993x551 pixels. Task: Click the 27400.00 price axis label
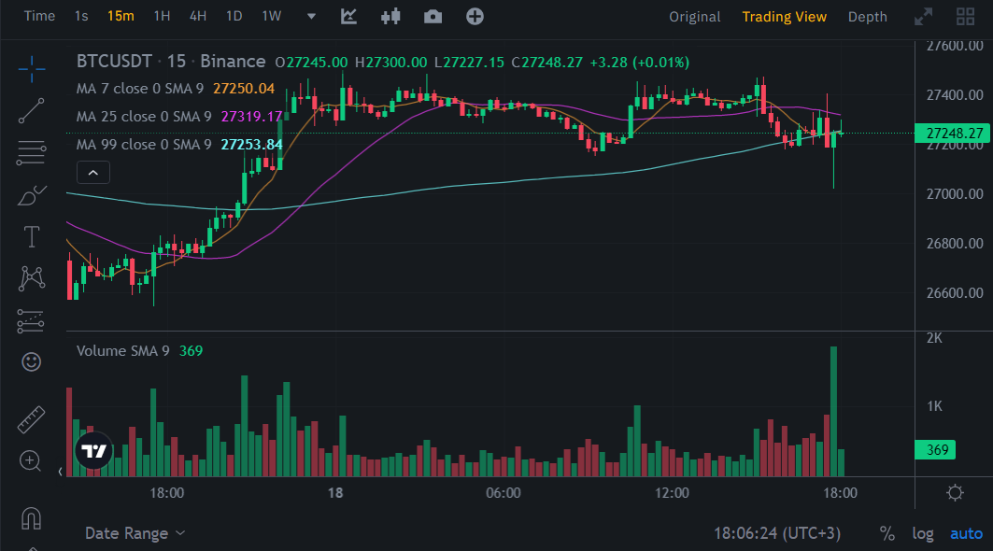tap(955, 95)
